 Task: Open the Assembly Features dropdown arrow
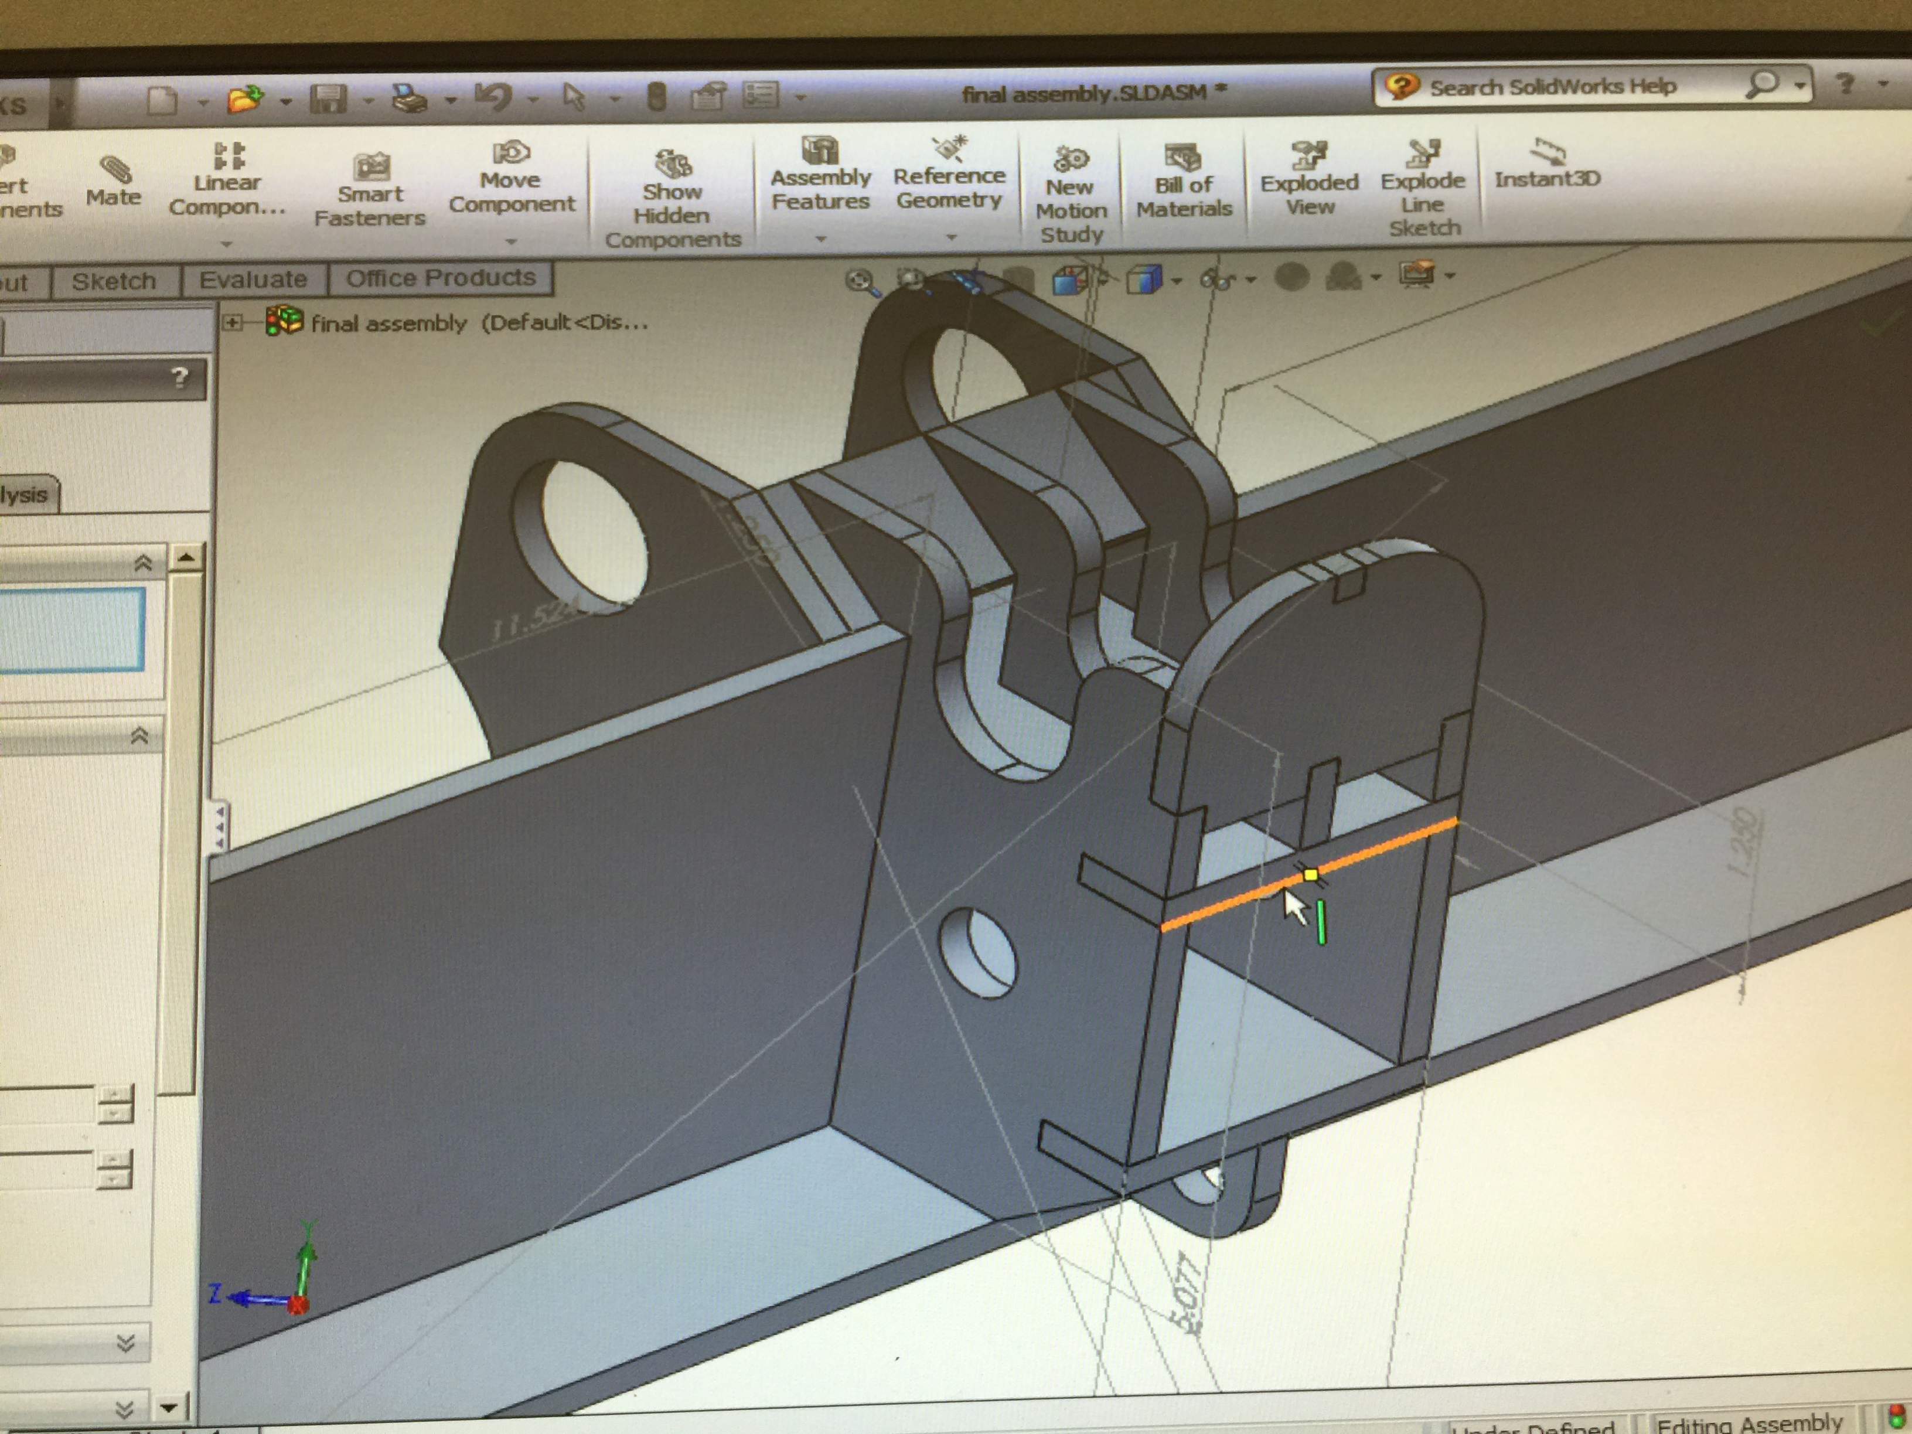coord(821,239)
